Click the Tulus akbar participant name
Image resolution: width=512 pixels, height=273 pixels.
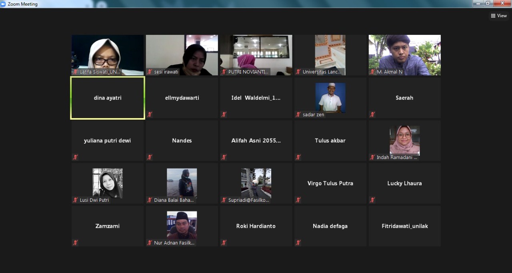pyautogui.click(x=330, y=141)
